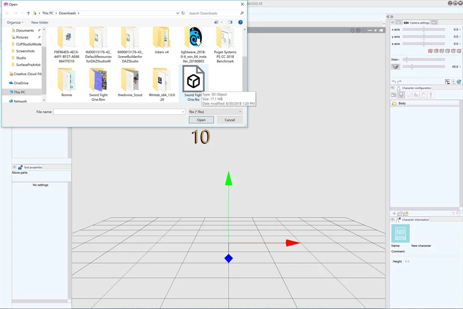Select the Puget Systems PS CC 2018 Benchmark folder
This screenshot has height=309, width=463.
pyautogui.click(x=225, y=45)
